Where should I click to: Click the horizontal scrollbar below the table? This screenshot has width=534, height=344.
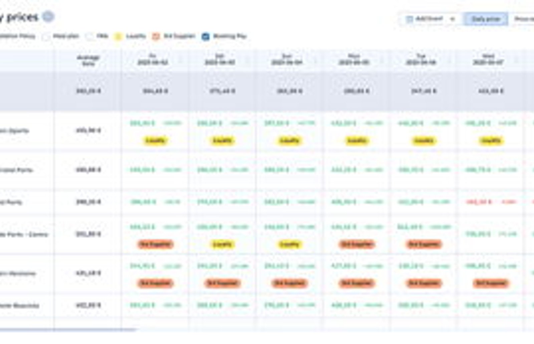(68, 330)
